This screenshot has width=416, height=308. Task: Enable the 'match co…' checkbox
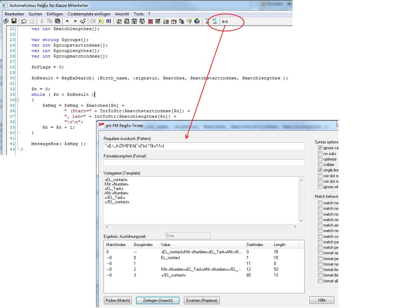coord(320,236)
